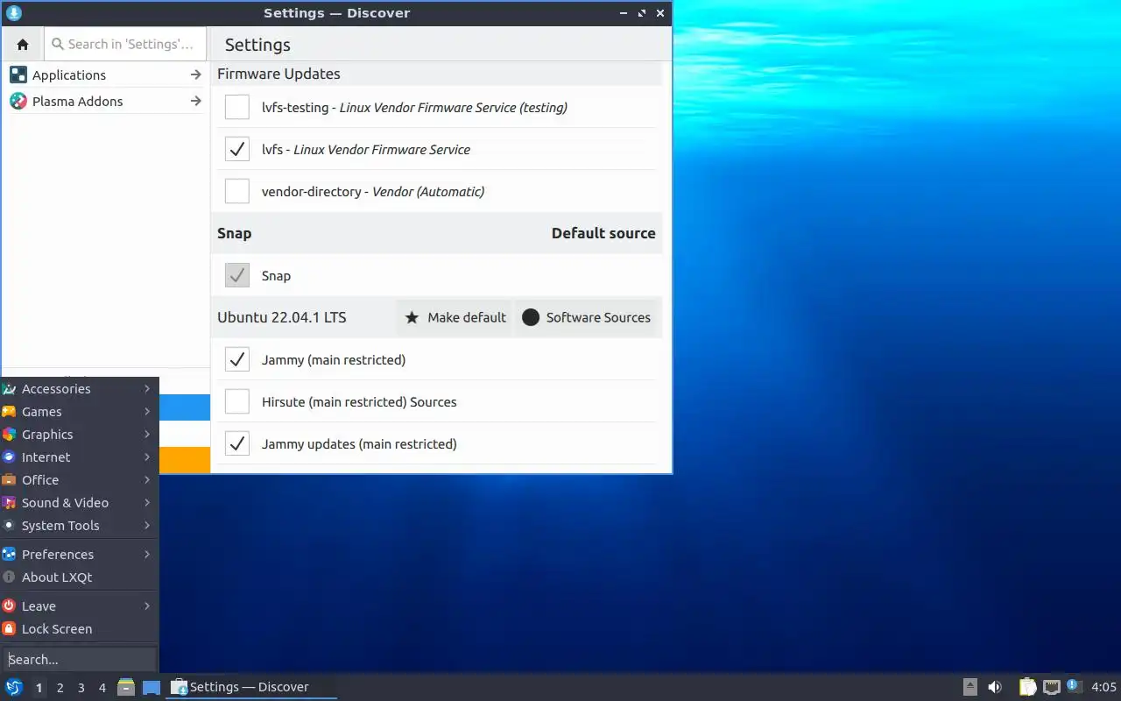Expand the System Tools category
Viewport: 1121px width, 701px height.
[x=79, y=526]
